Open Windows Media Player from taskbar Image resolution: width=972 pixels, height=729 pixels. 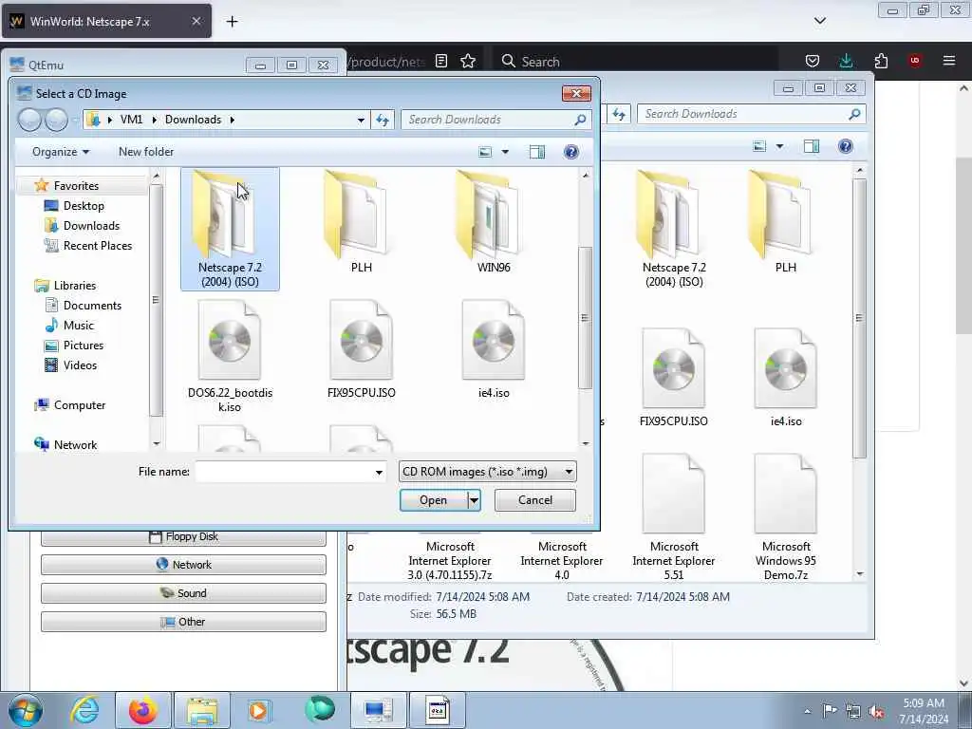pyautogui.click(x=258, y=710)
